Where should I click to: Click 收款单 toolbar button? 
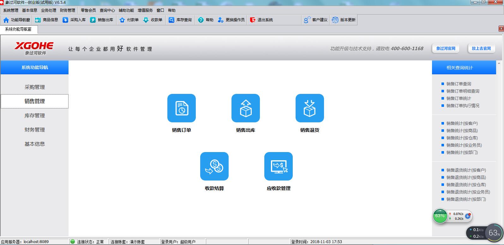click(x=153, y=20)
